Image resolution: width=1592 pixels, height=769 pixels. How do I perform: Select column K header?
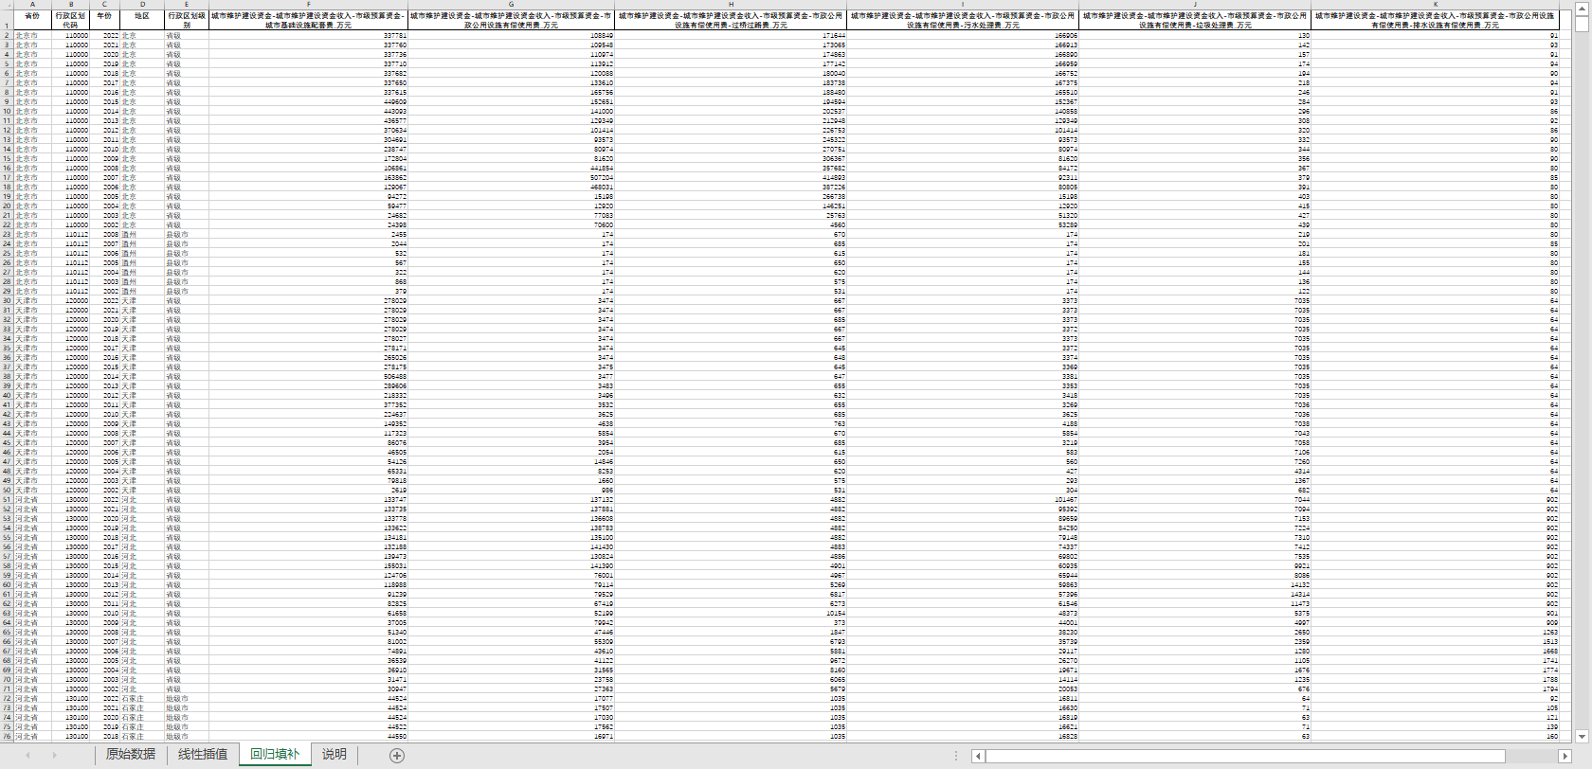[1435, 5]
